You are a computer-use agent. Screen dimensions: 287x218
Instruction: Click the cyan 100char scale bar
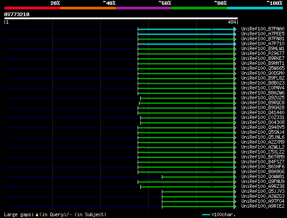click(x=206, y=215)
